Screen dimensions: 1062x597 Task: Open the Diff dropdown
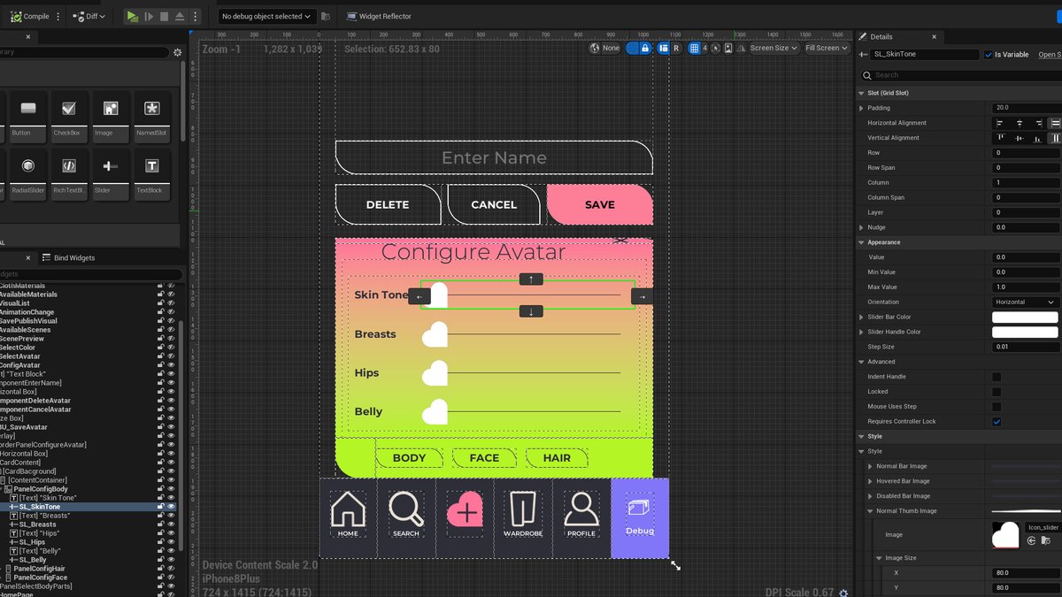89,16
